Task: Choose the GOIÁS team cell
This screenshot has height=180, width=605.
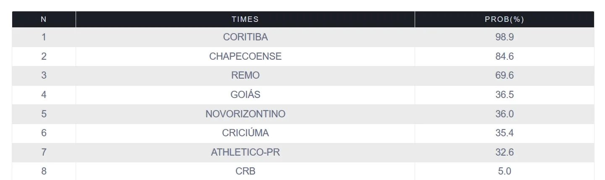Action: pyautogui.click(x=245, y=95)
